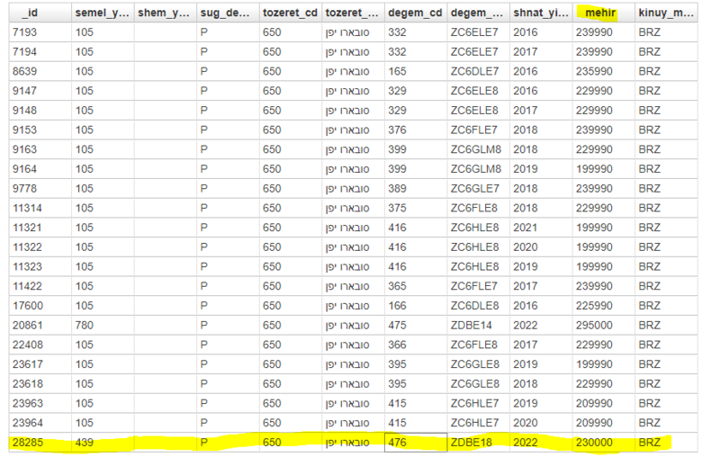Click the degem_cd cell 165

[x=416, y=71]
